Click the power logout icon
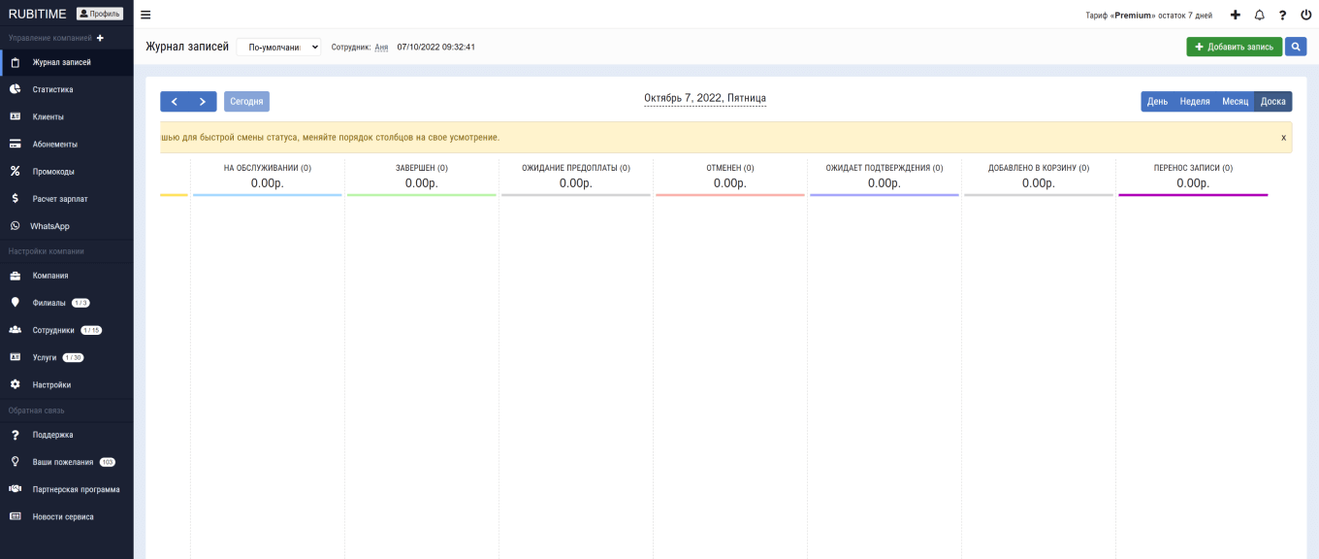This screenshot has width=1319, height=559. (1305, 15)
